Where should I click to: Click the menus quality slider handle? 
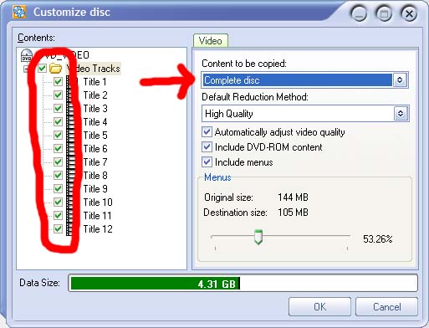pyautogui.click(x=258, y=238)
